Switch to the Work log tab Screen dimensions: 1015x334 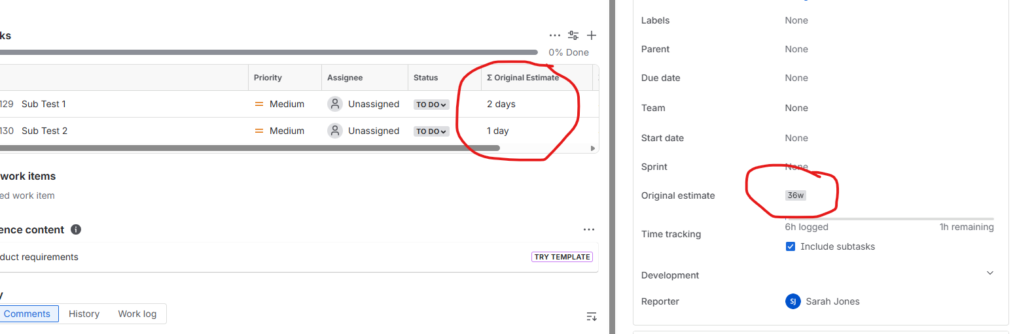click(137, 314)
